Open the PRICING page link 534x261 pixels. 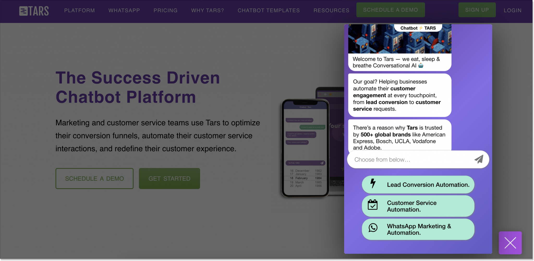tap(165, 10)
